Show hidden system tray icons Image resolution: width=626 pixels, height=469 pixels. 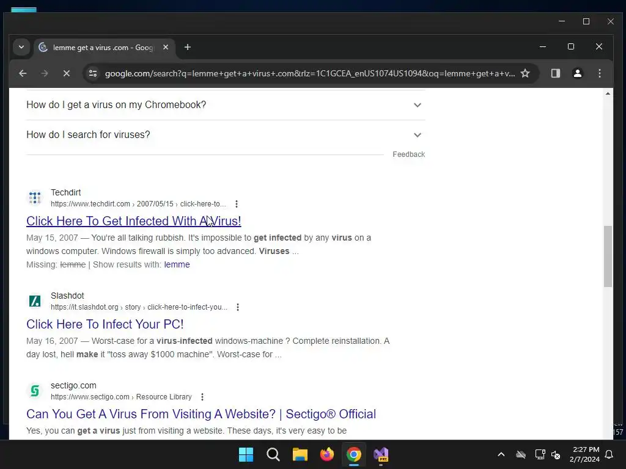[x=501, y=454]
